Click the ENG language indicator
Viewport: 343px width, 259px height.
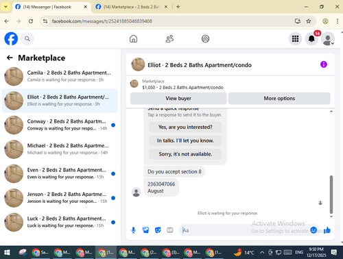pos(299,252)
